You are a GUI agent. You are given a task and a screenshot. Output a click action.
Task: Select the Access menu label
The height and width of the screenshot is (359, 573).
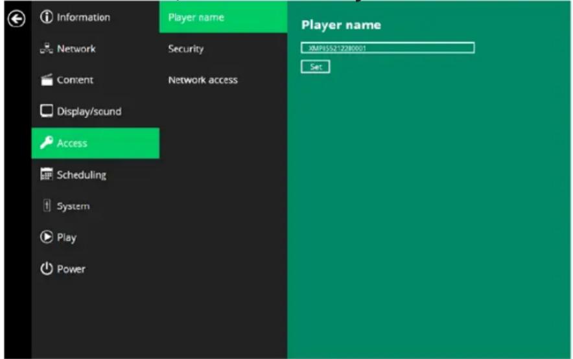pos(72,143)
